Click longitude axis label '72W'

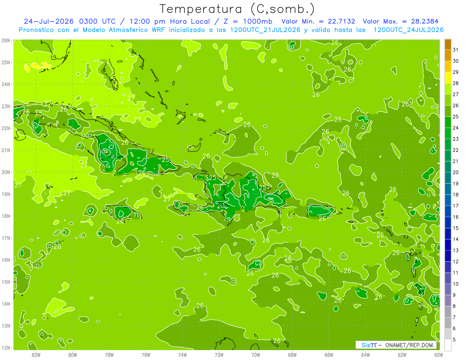[x=219, y=355]
